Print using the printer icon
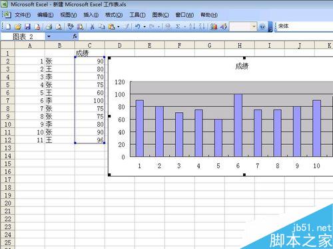 click(x=49, y=27)
